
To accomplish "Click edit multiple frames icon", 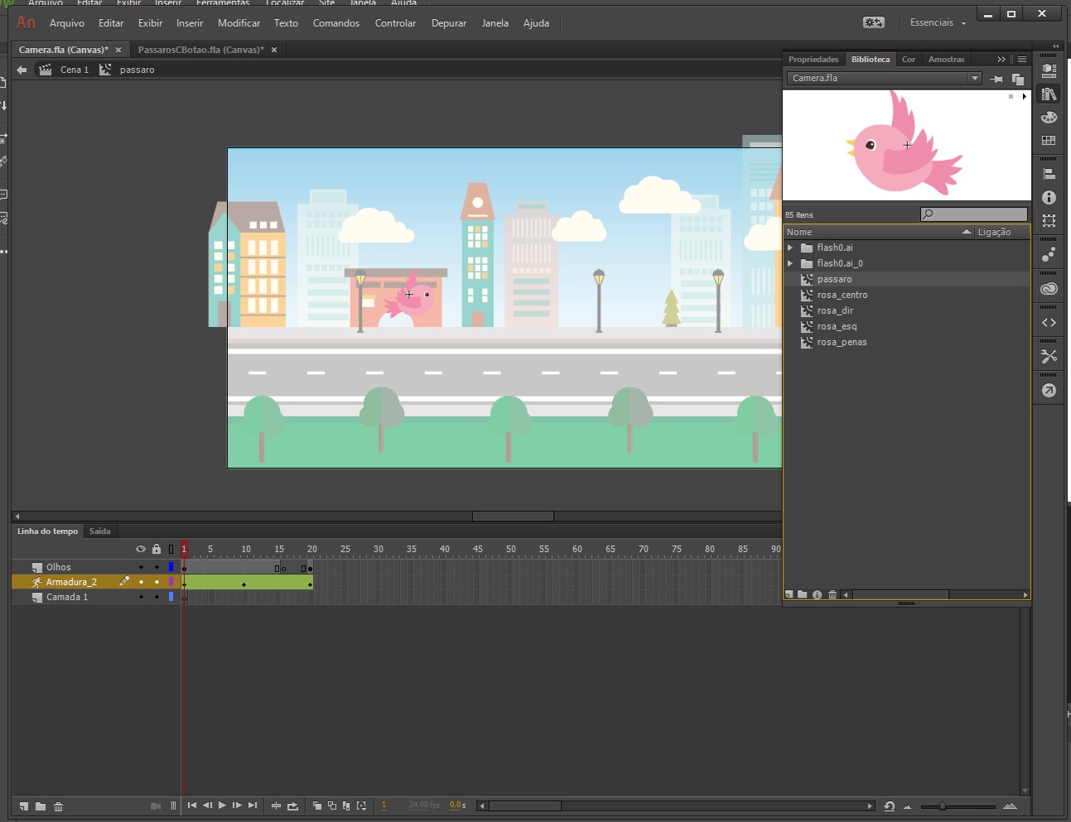I will [346, 805].
